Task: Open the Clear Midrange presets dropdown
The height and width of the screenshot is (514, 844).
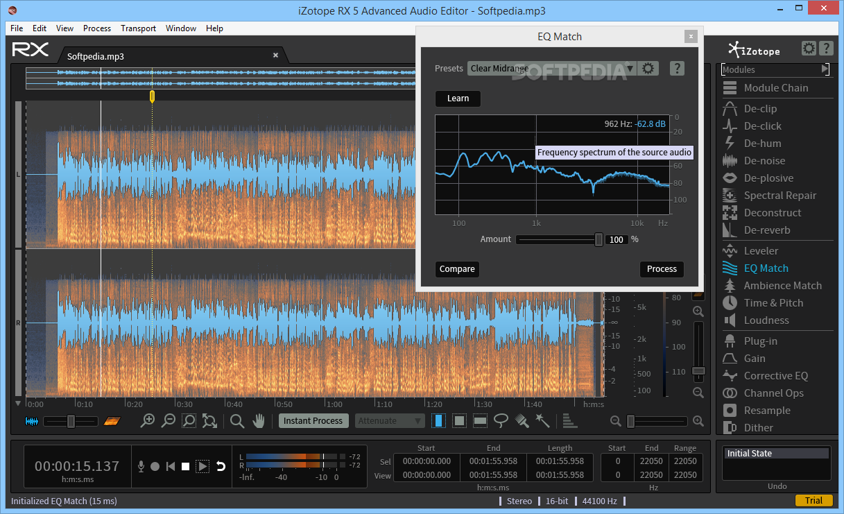Action: (x=552, y=68)
